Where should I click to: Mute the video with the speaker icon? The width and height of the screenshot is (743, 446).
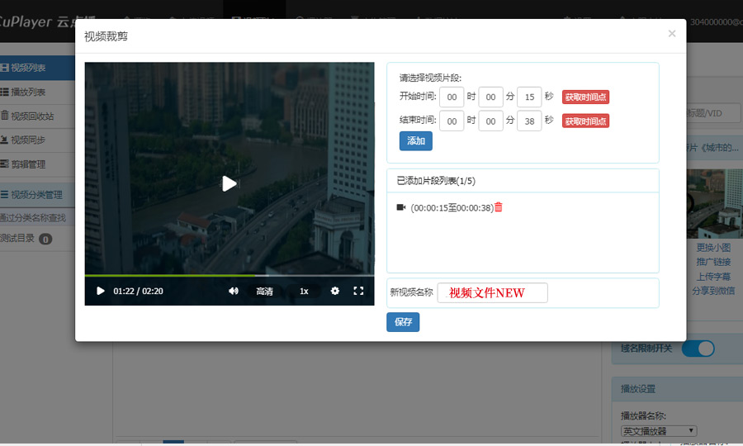(x=234, y=291)
